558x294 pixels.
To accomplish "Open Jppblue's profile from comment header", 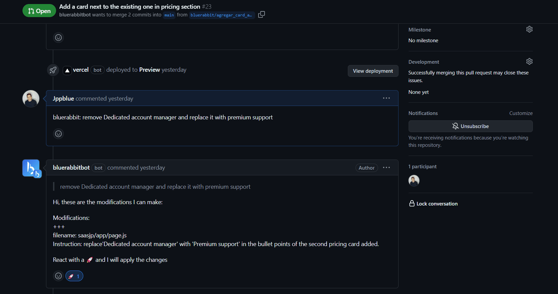I will [x=63, y=99].
